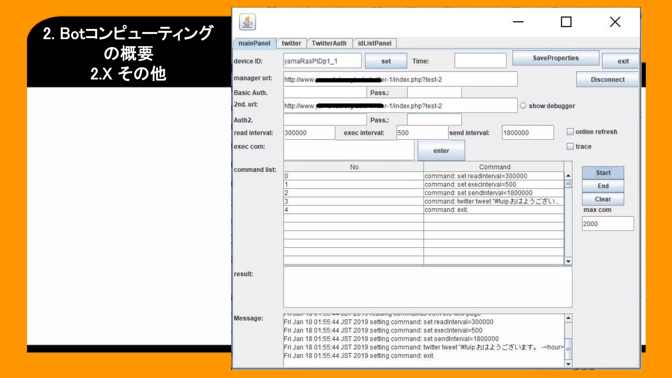Image resolution: width=672 pixels, height=378 pixels.
Task: Click the 2nd. url input field
Action: [400, 106]
